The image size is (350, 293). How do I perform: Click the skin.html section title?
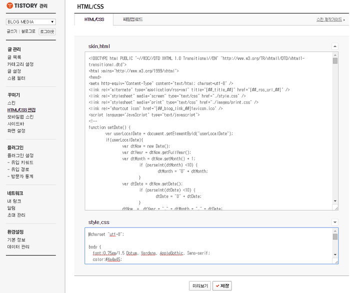tap(99, 46)
